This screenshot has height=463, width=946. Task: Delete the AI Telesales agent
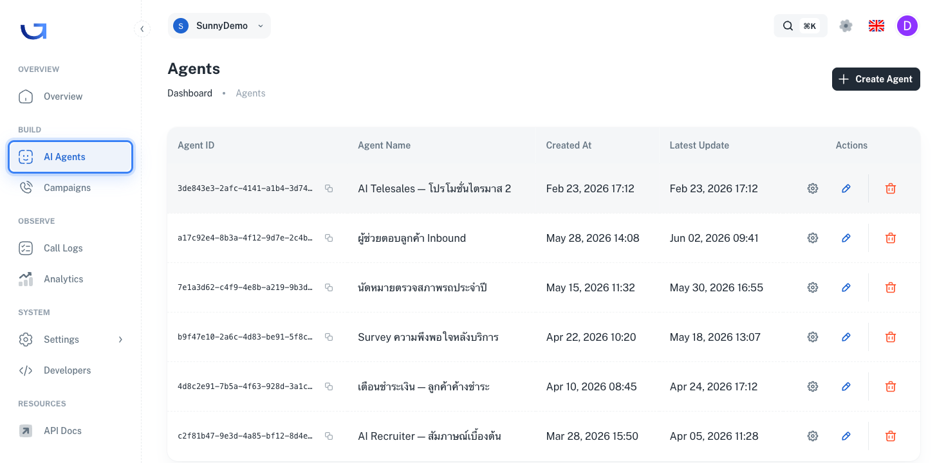pos(891,188)
